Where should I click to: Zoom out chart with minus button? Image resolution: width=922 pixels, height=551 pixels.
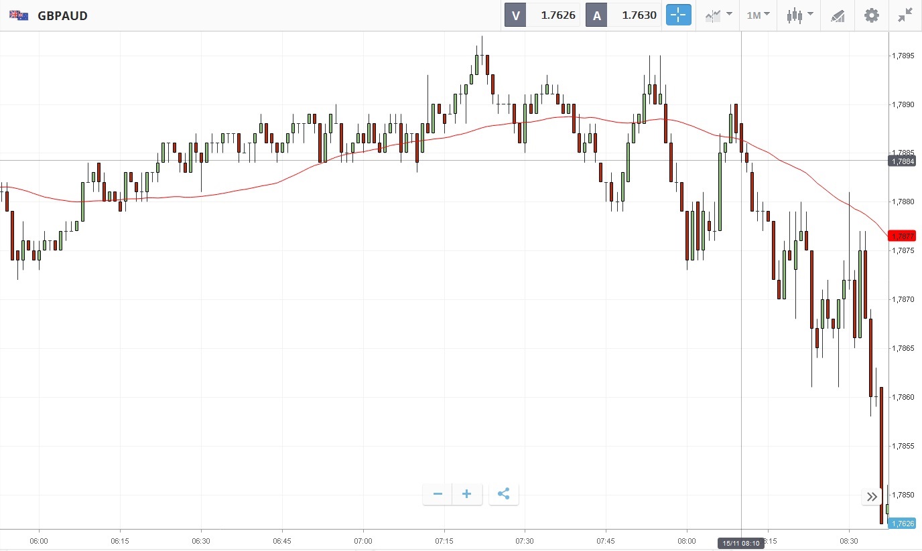pyautogui.click(x=438, y=494)
